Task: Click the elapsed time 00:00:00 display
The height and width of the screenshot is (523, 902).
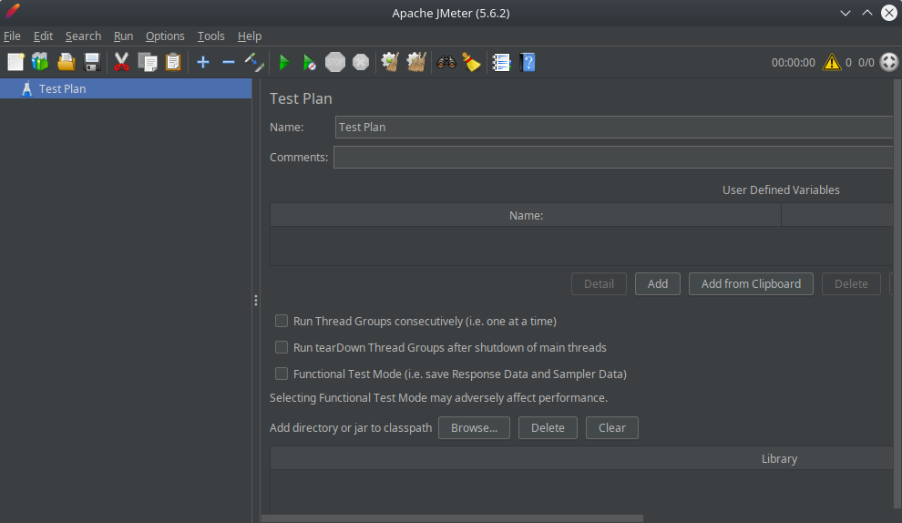Action: [x=794, y=62]
